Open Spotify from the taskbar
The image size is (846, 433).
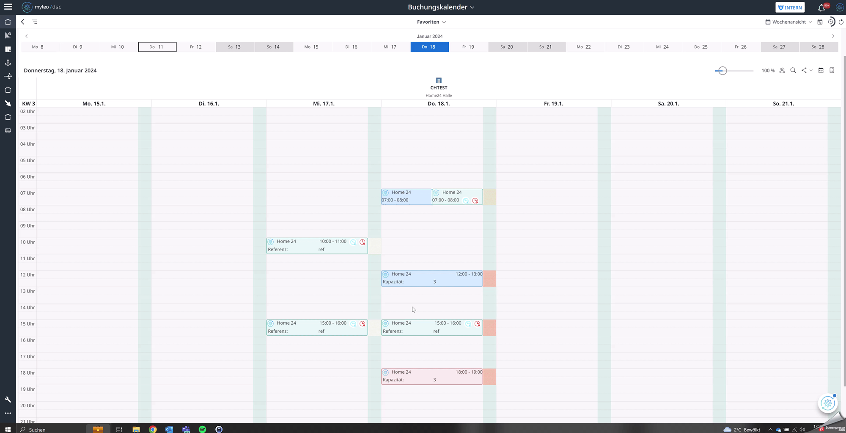[x=203, y=429]
